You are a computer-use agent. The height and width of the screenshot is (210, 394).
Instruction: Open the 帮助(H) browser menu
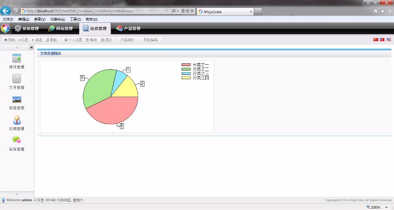pos(91,19)
